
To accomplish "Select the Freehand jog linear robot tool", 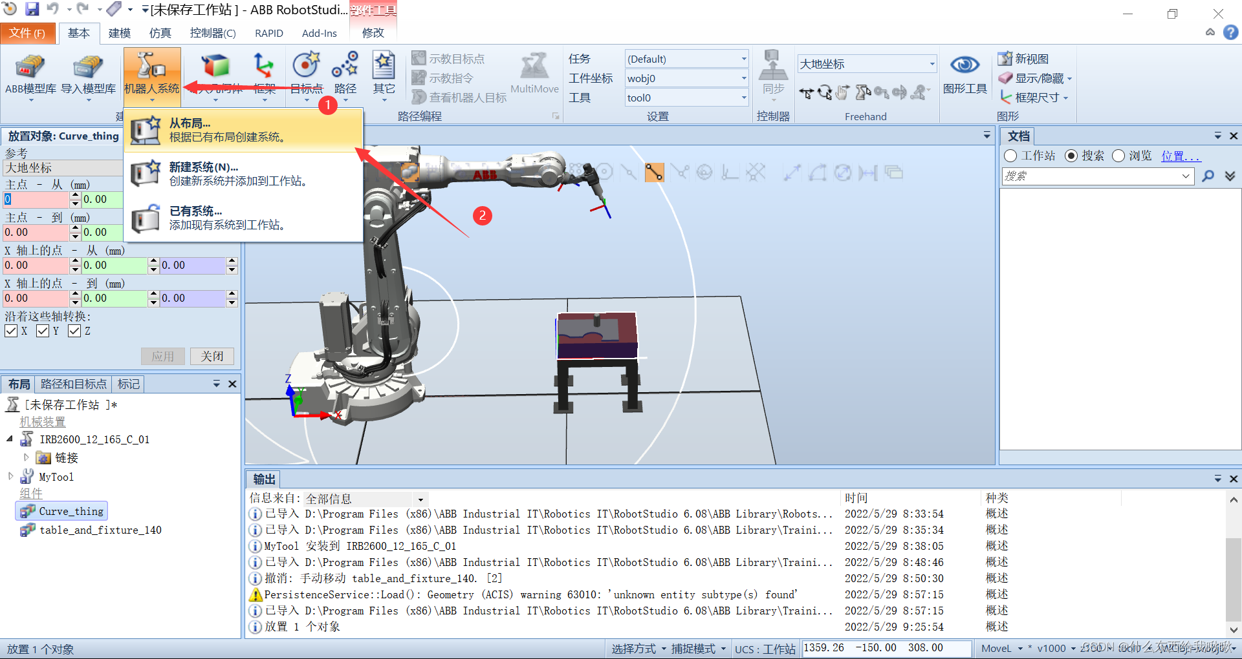I will tap(862, 93).
